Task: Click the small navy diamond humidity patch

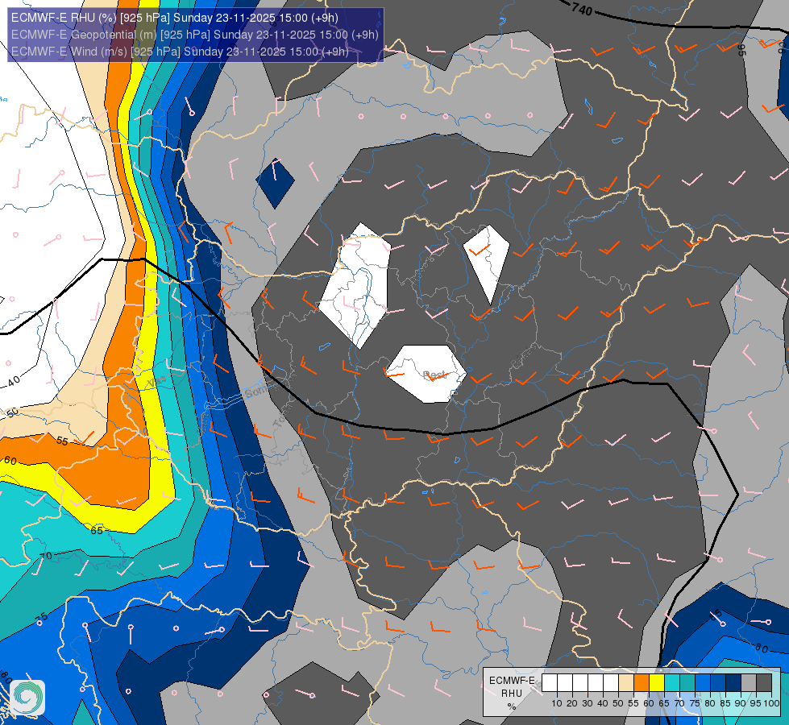Action: click(275, 183)
